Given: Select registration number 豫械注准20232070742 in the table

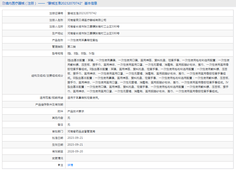Looking at the screenshot, I should [82, 13].
